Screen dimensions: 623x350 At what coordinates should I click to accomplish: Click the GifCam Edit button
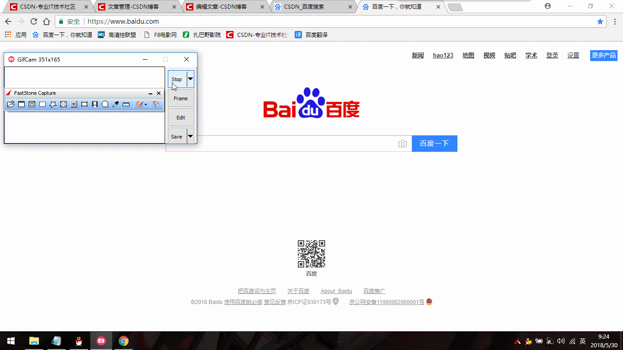tap(181, 118)
